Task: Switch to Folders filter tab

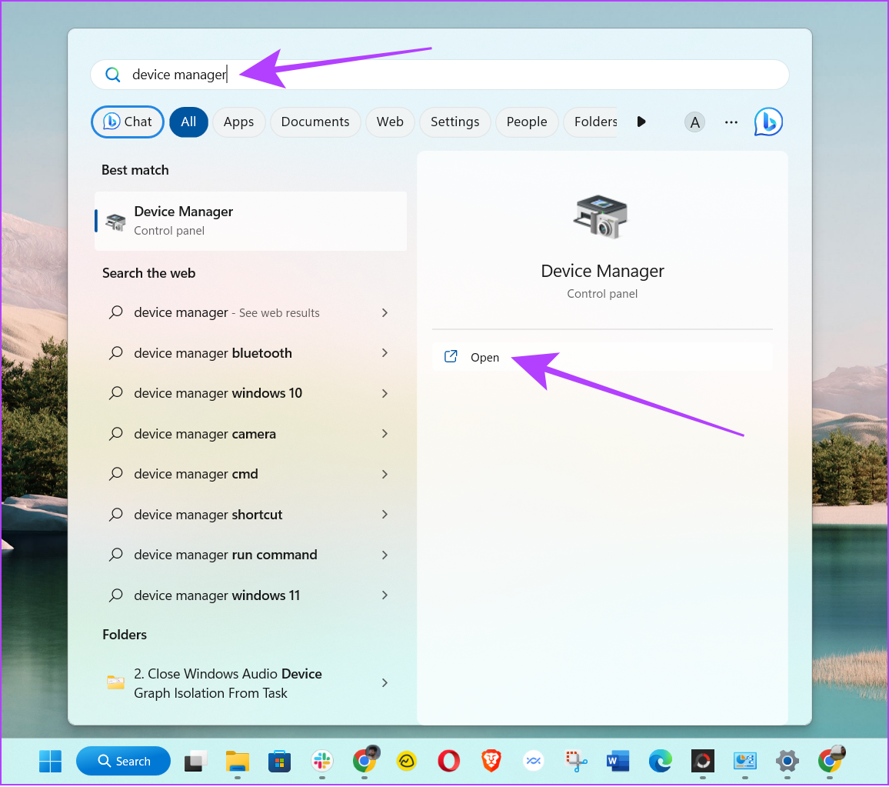Action: coord(592,122)
